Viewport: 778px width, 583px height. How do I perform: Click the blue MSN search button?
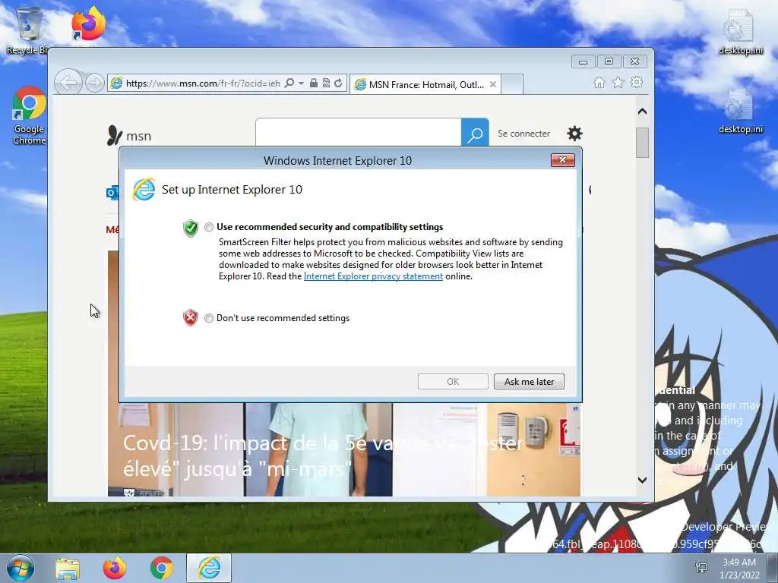pyautogui.click(x=475, y=133)
